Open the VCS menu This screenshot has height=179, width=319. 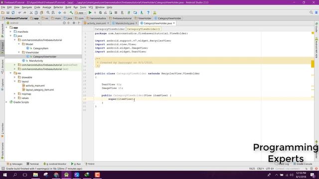(x=91, y=7)
